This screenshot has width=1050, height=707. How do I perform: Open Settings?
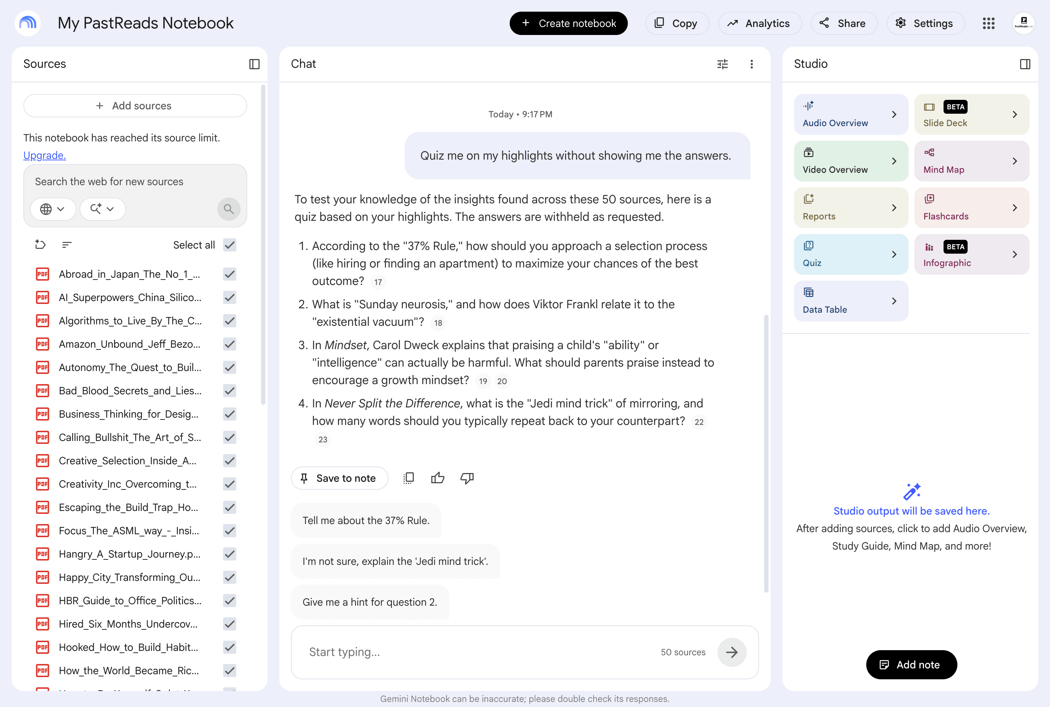click(x=926, y=23)
